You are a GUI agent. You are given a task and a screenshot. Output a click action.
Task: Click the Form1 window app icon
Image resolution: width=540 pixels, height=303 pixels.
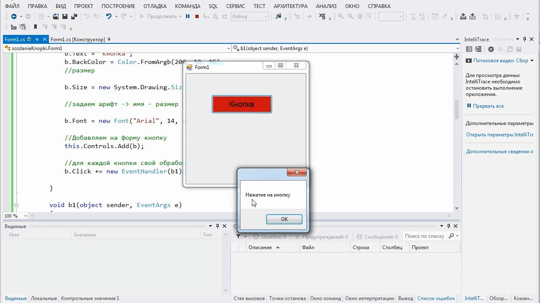pos(189,67)
